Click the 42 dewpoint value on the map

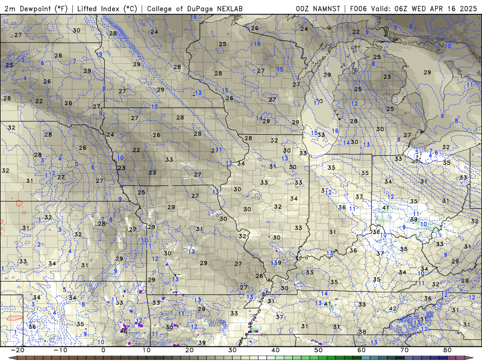pyautogui.click(x=393, y=309)
